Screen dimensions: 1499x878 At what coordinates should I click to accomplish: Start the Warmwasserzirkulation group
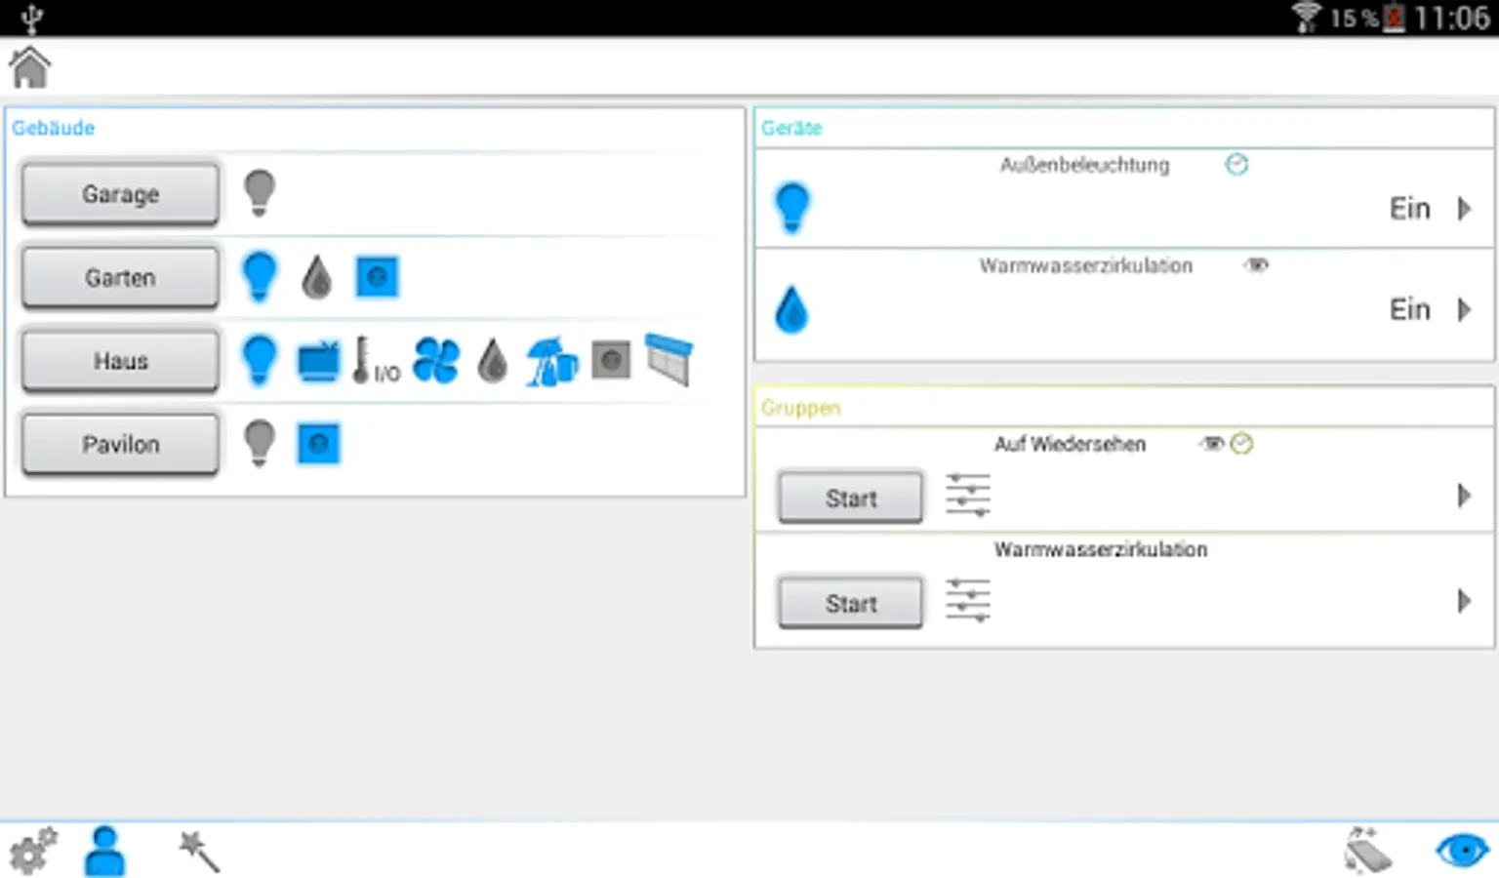(851, 604)
